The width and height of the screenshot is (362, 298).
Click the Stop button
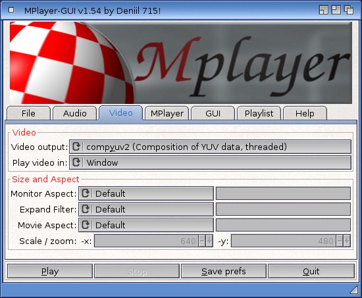[x=137, y=271]
